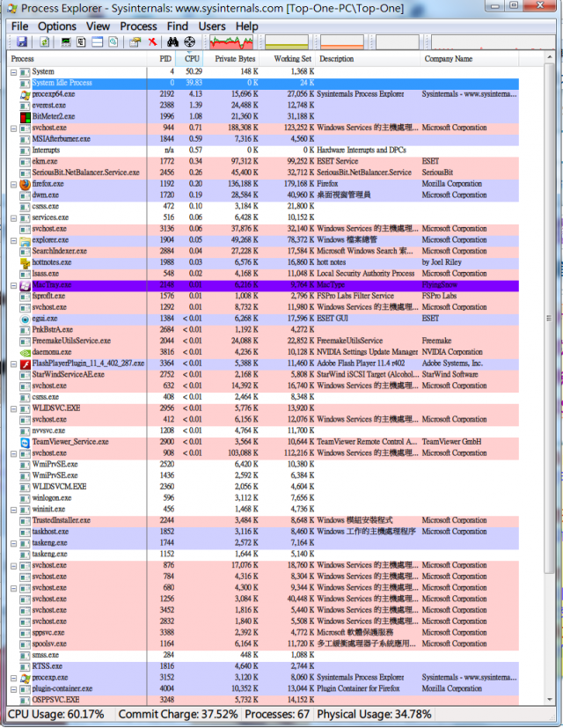Collapse the wininit.exe tree node
563x728 pixels.
coord(13,510)
